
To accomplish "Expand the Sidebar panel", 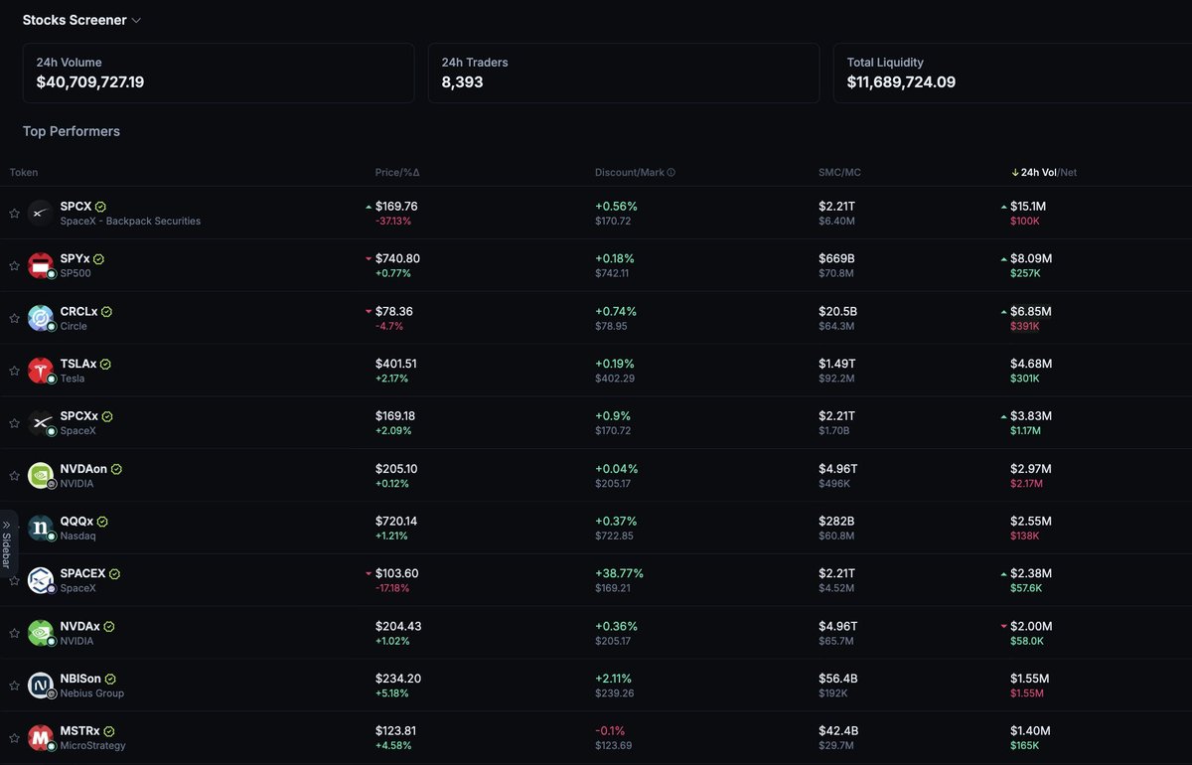I will pyautogui.click(x=7, y=543).
